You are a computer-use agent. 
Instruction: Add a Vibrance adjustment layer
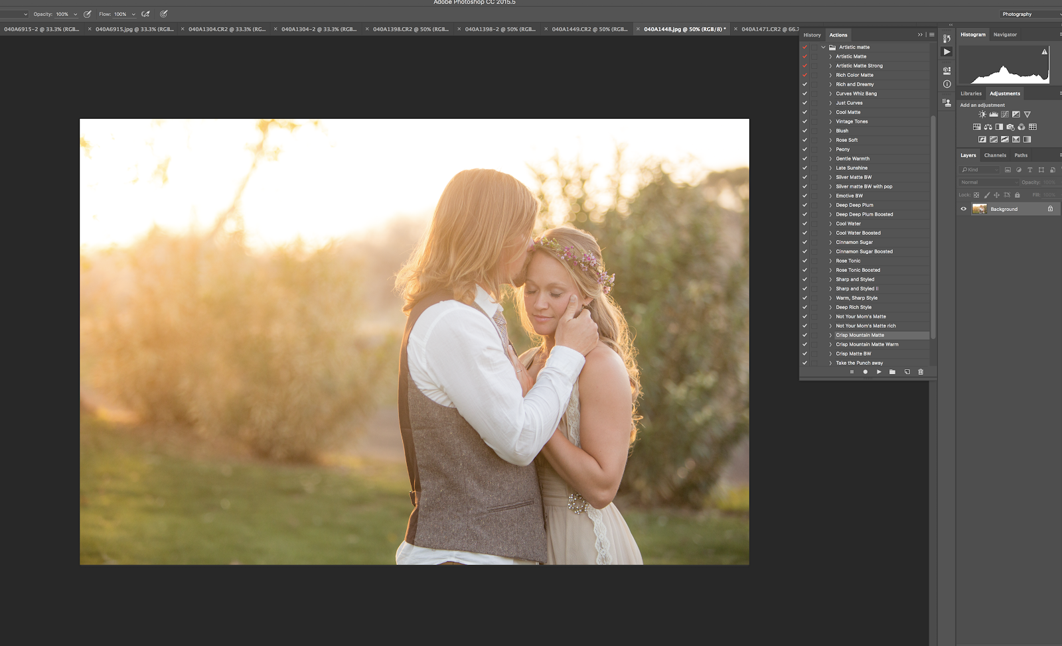1027,114
